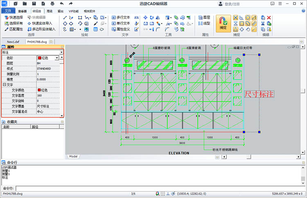Collapse the 文字 property group
This screenshot has width=307, height=198.
pyautogui.click(x=4, y=85)
